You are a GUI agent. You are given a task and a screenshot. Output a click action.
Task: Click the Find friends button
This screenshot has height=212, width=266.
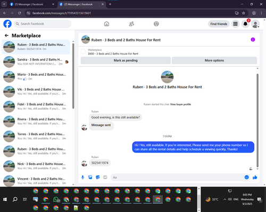[x=219, y=24]
